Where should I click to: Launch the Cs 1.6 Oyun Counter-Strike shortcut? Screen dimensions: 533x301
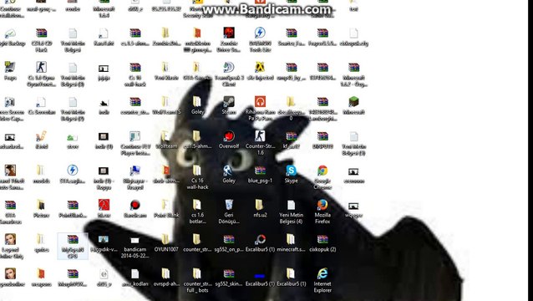pyautogui.click(x=41, y=74)
